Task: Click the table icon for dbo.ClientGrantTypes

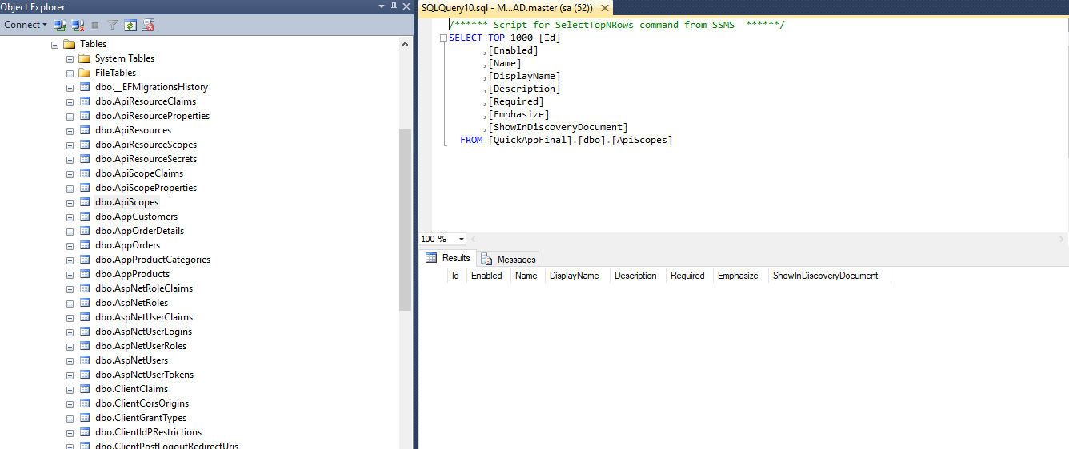Action: click(x=84, y=418)
